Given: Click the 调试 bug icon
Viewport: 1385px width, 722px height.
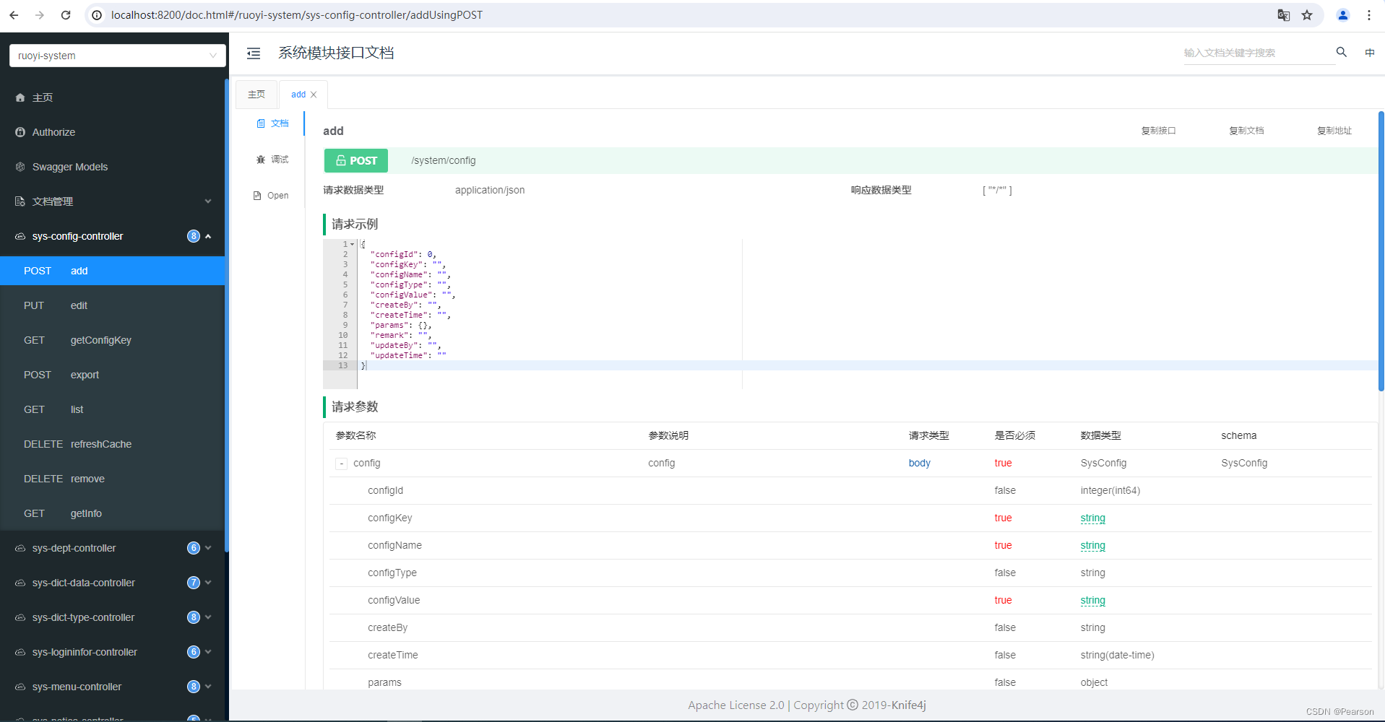Looking at the screenshot, I should click(x=261, y=160).
